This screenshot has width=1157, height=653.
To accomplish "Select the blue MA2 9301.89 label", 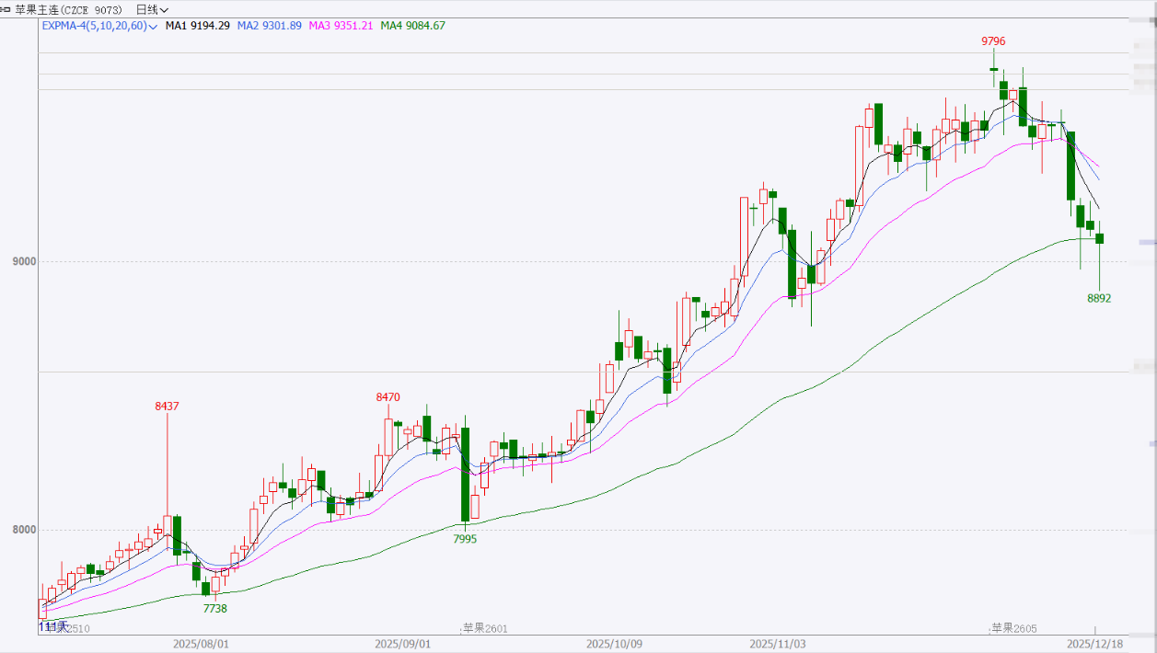I will coord(269,26).
